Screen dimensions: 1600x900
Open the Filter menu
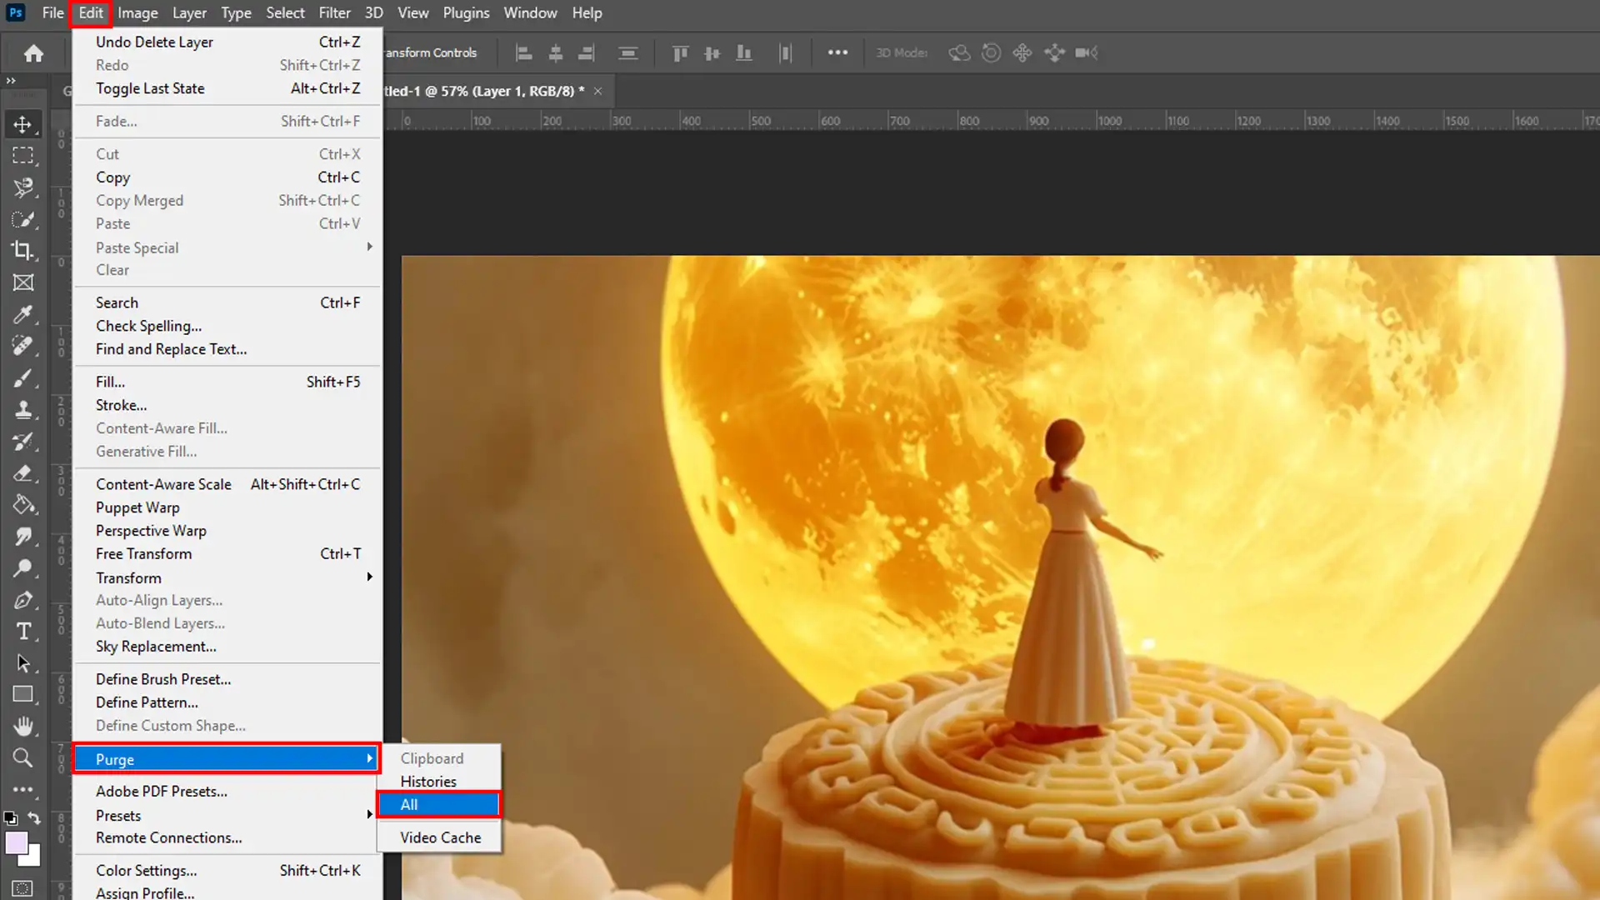[x=334, y=12]
